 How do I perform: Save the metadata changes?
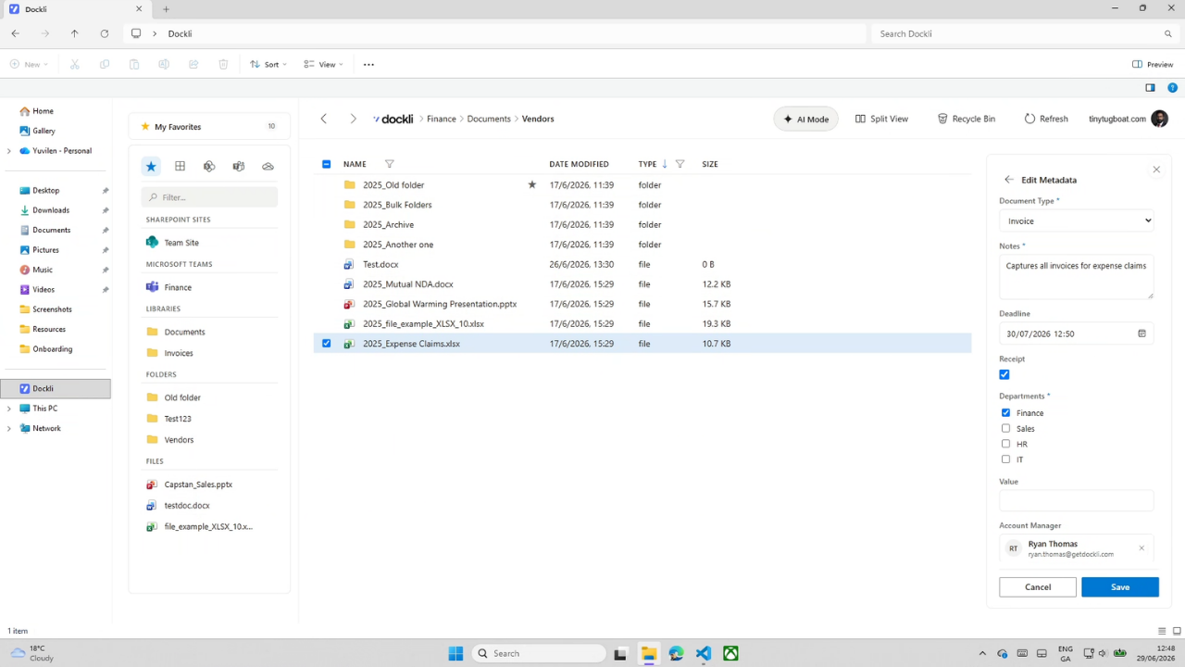1120,586
